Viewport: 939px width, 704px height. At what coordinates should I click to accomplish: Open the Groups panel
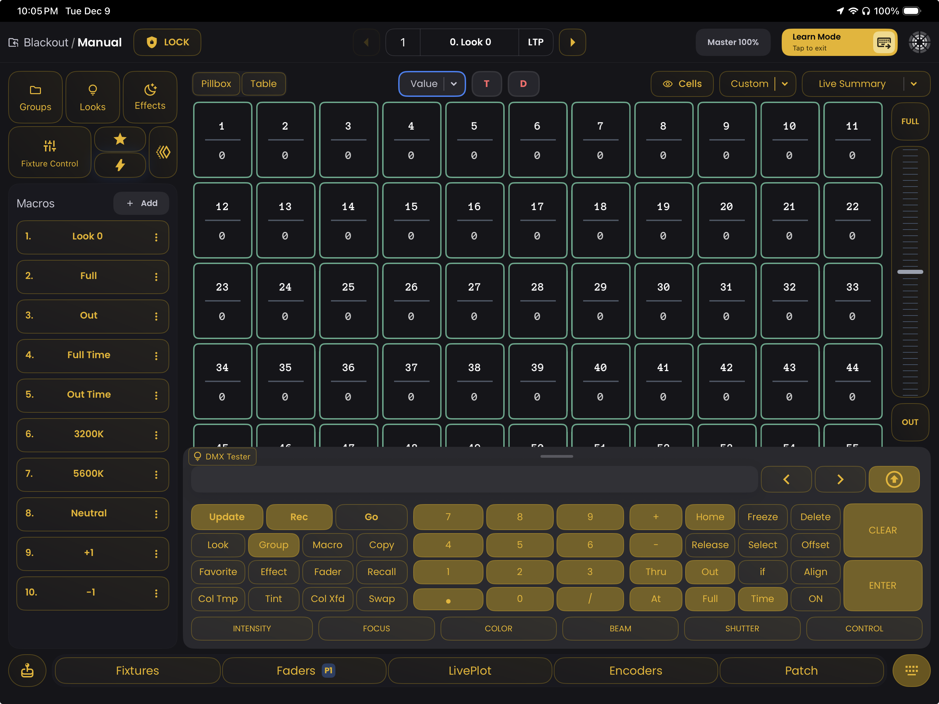[x=35, y=97]
